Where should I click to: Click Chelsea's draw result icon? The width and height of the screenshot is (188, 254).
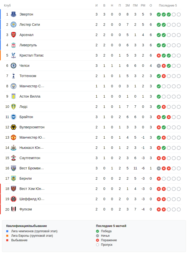pyautogui.click(x=158, y=66)
